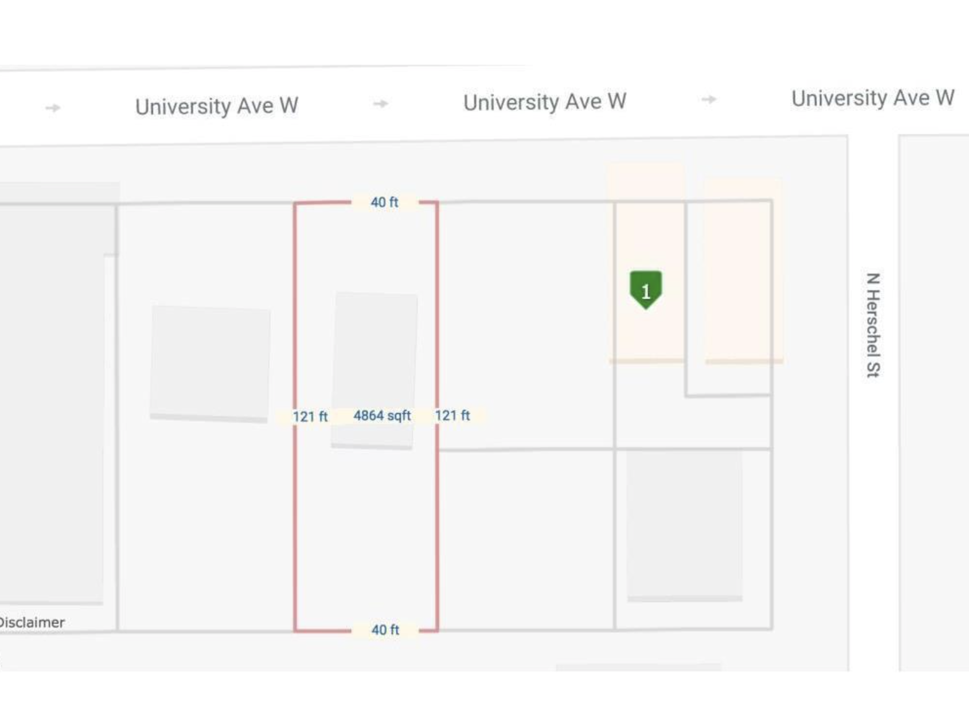
Task: Click the N Herschel St street label
Action: (x=873, y=325)
